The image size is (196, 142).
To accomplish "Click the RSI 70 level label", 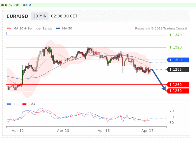I will pyautogui.click(x=172, y=111).
